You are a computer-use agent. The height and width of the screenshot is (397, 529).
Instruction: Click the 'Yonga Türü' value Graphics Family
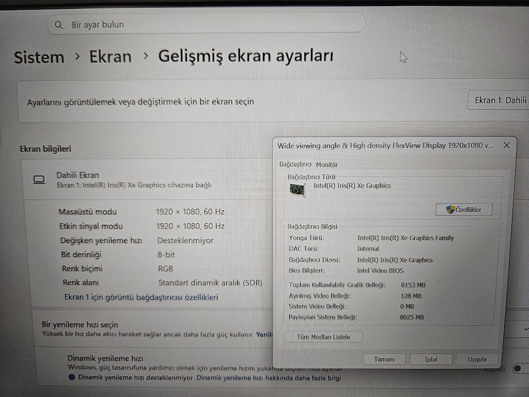coord(406,238)
